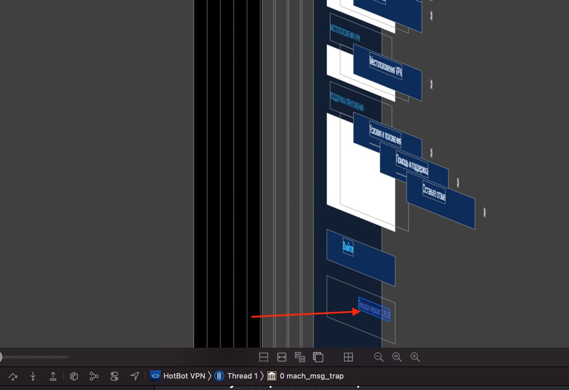Click the Actual Size zoom magnifier
Viewport: 569px width, 390px height.
click(x=397, y=357)
